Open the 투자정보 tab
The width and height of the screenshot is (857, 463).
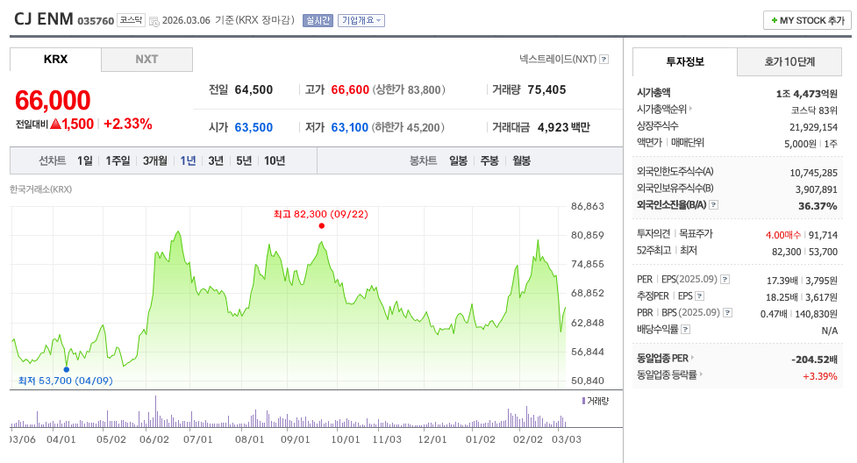click(685, 61)
